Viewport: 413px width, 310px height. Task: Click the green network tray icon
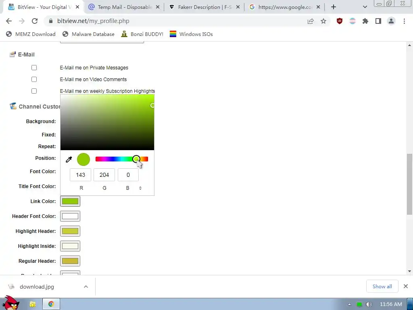tap(359, 304)
